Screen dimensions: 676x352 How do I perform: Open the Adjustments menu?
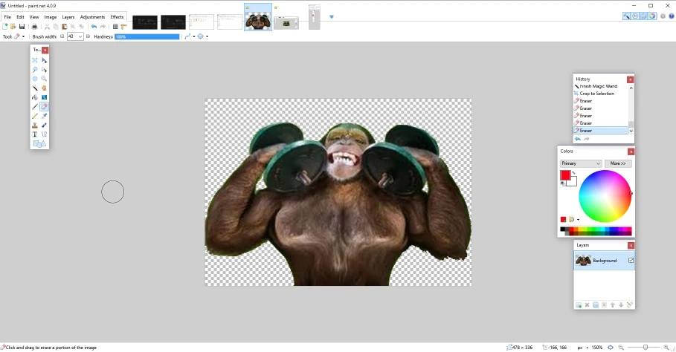pos(92,17)
